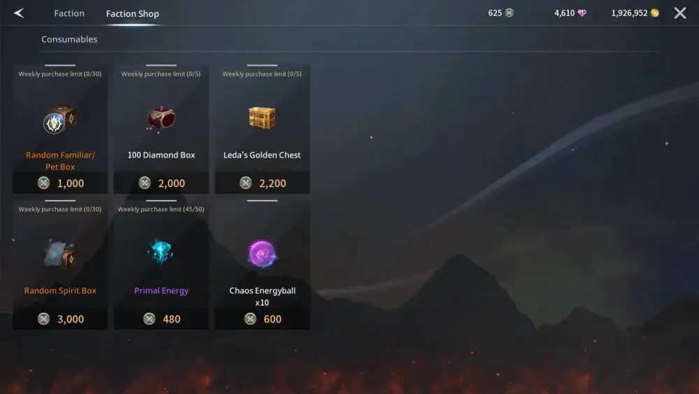Buy Primal Energy for 480

click(x=161, y=319)
